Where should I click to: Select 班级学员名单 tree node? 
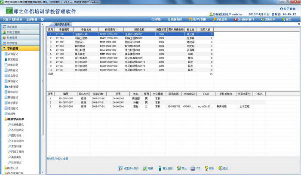(x=14, y=119)
